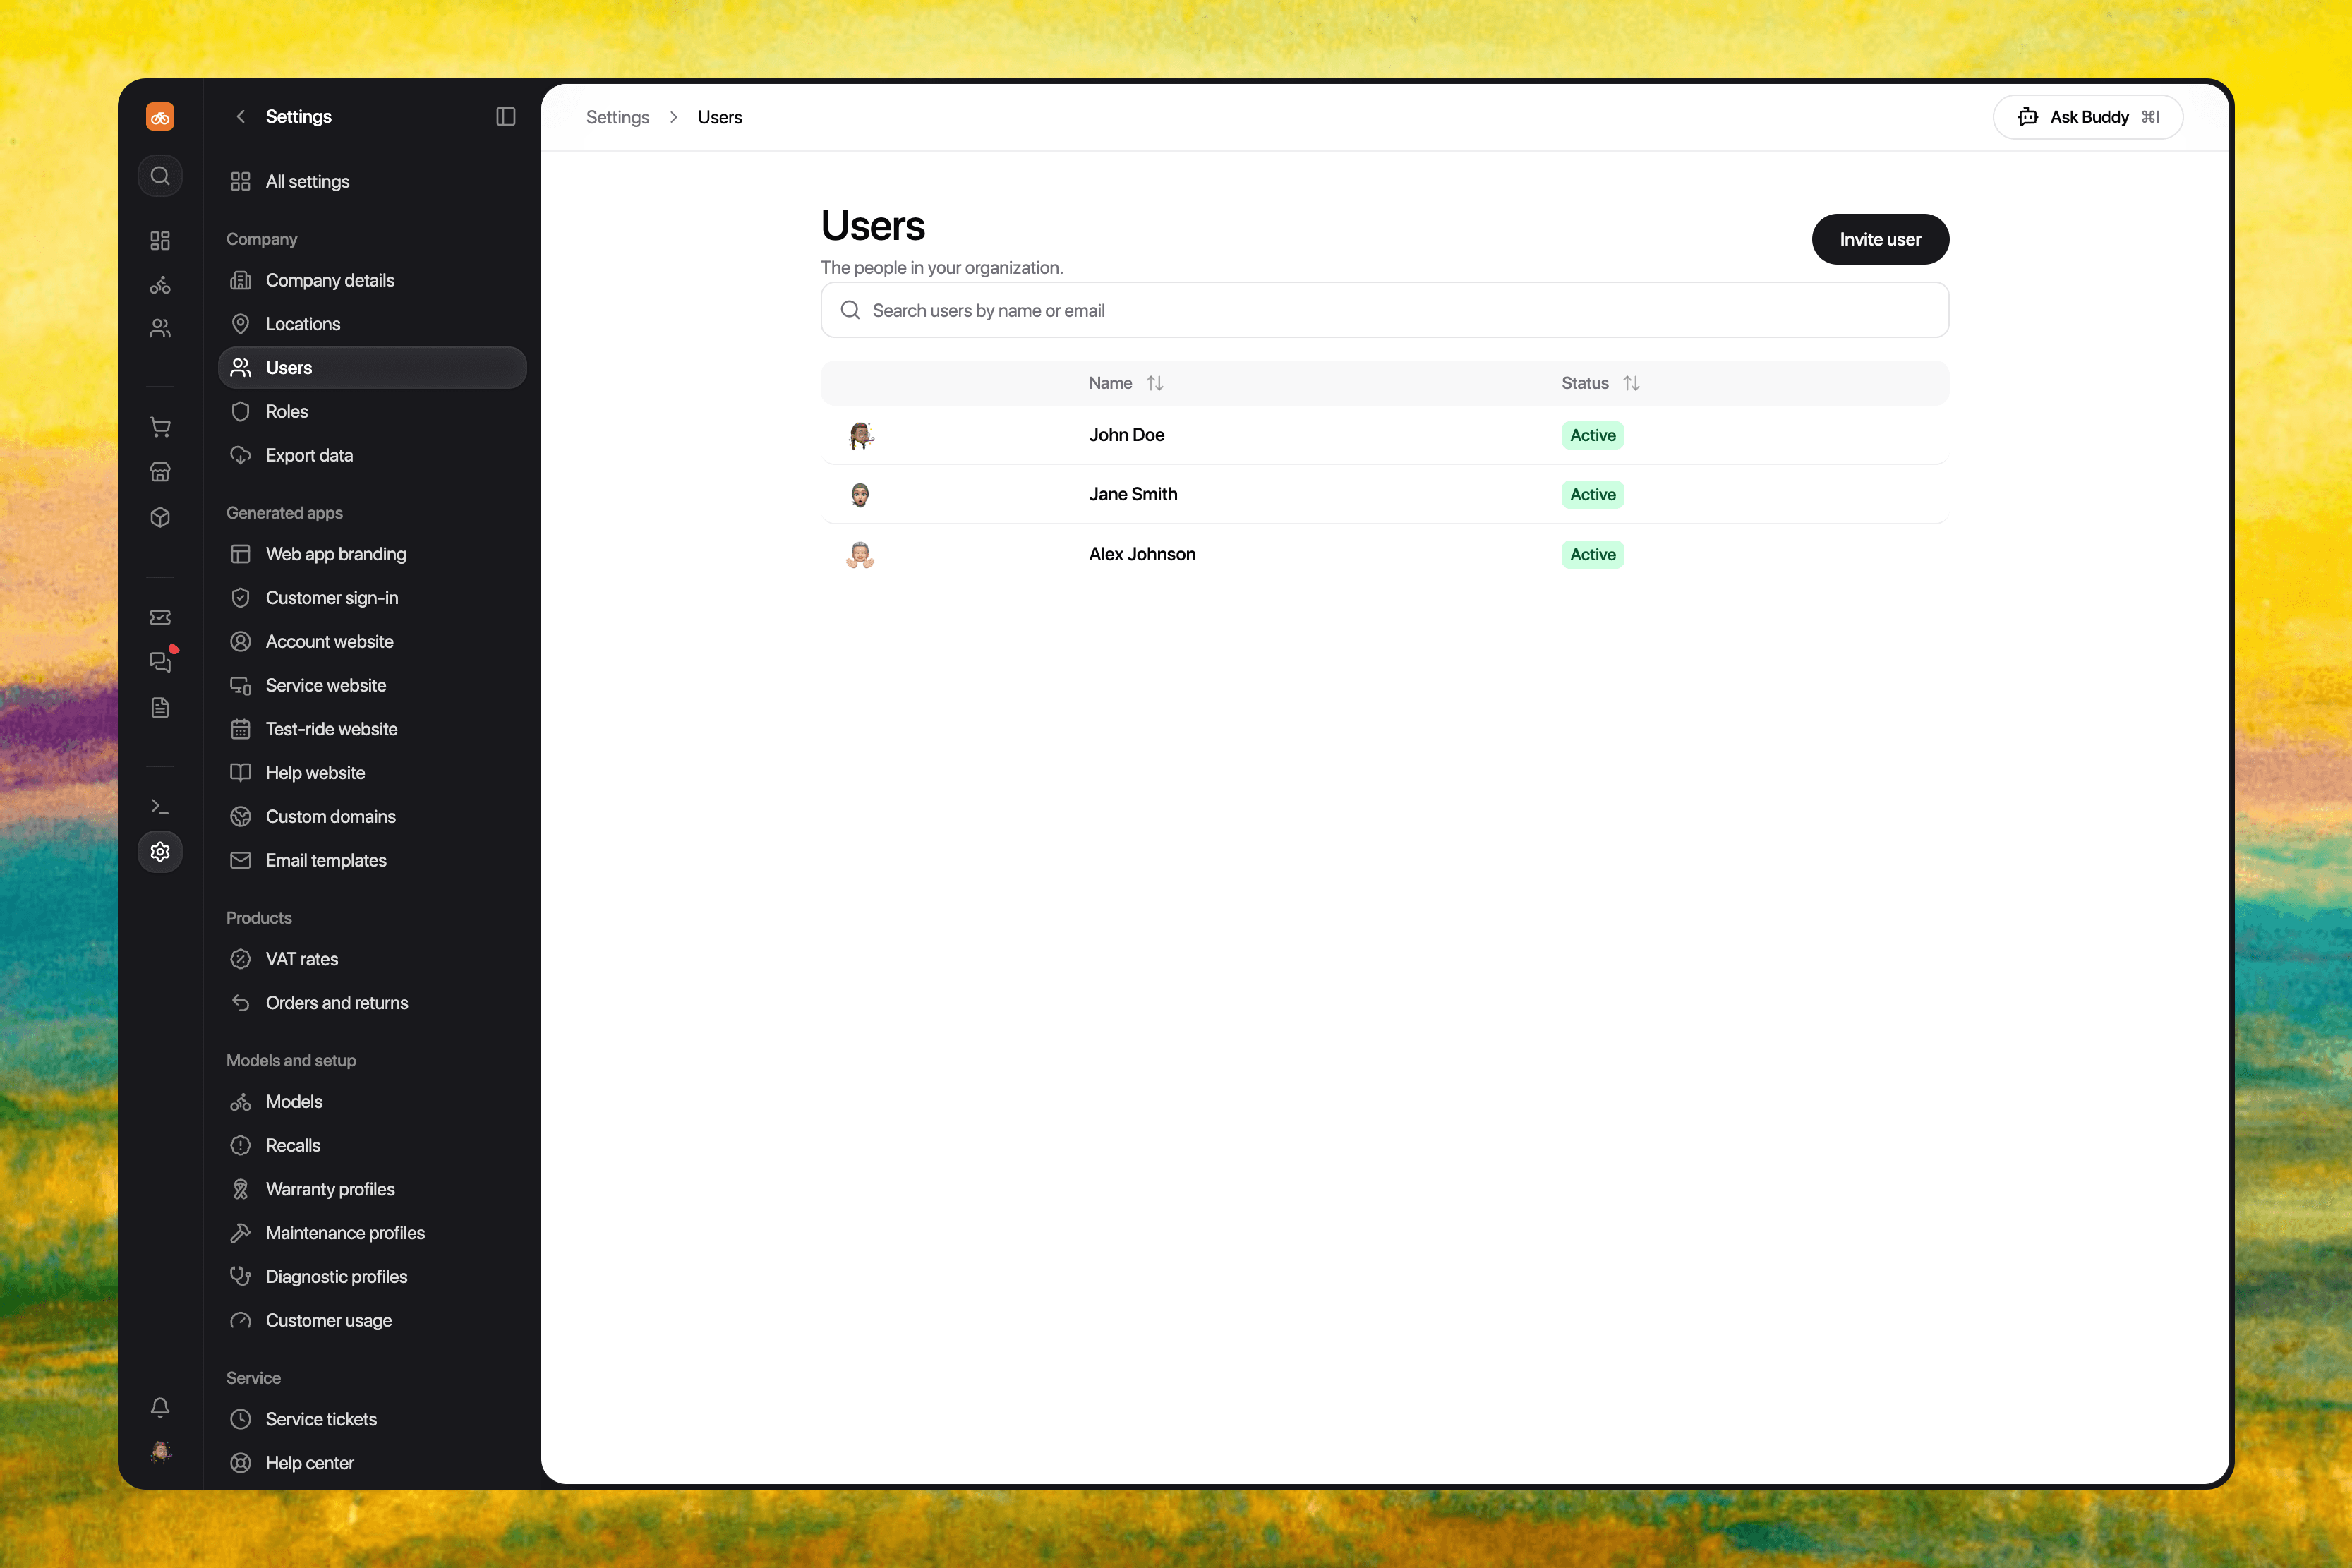Open Web app branding settings

(x=372, y=554)
